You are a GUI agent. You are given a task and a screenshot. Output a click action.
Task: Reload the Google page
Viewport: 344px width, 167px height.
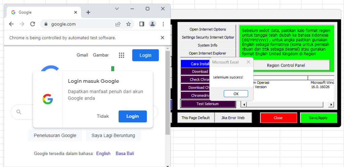pyautogui.click(x=33, y=24)
